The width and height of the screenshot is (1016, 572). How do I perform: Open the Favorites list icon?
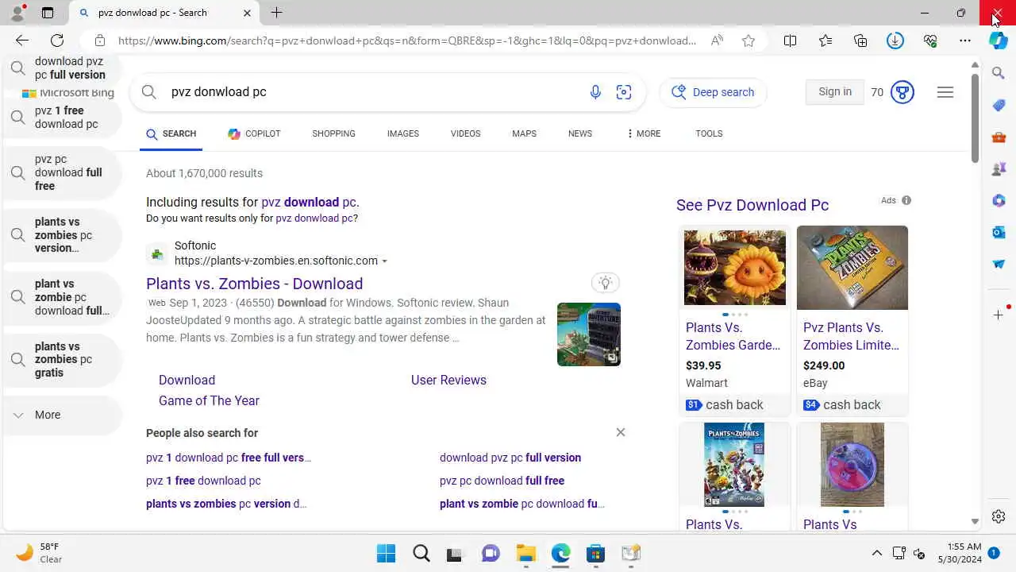pyautogui.click(x=825, y=41)
